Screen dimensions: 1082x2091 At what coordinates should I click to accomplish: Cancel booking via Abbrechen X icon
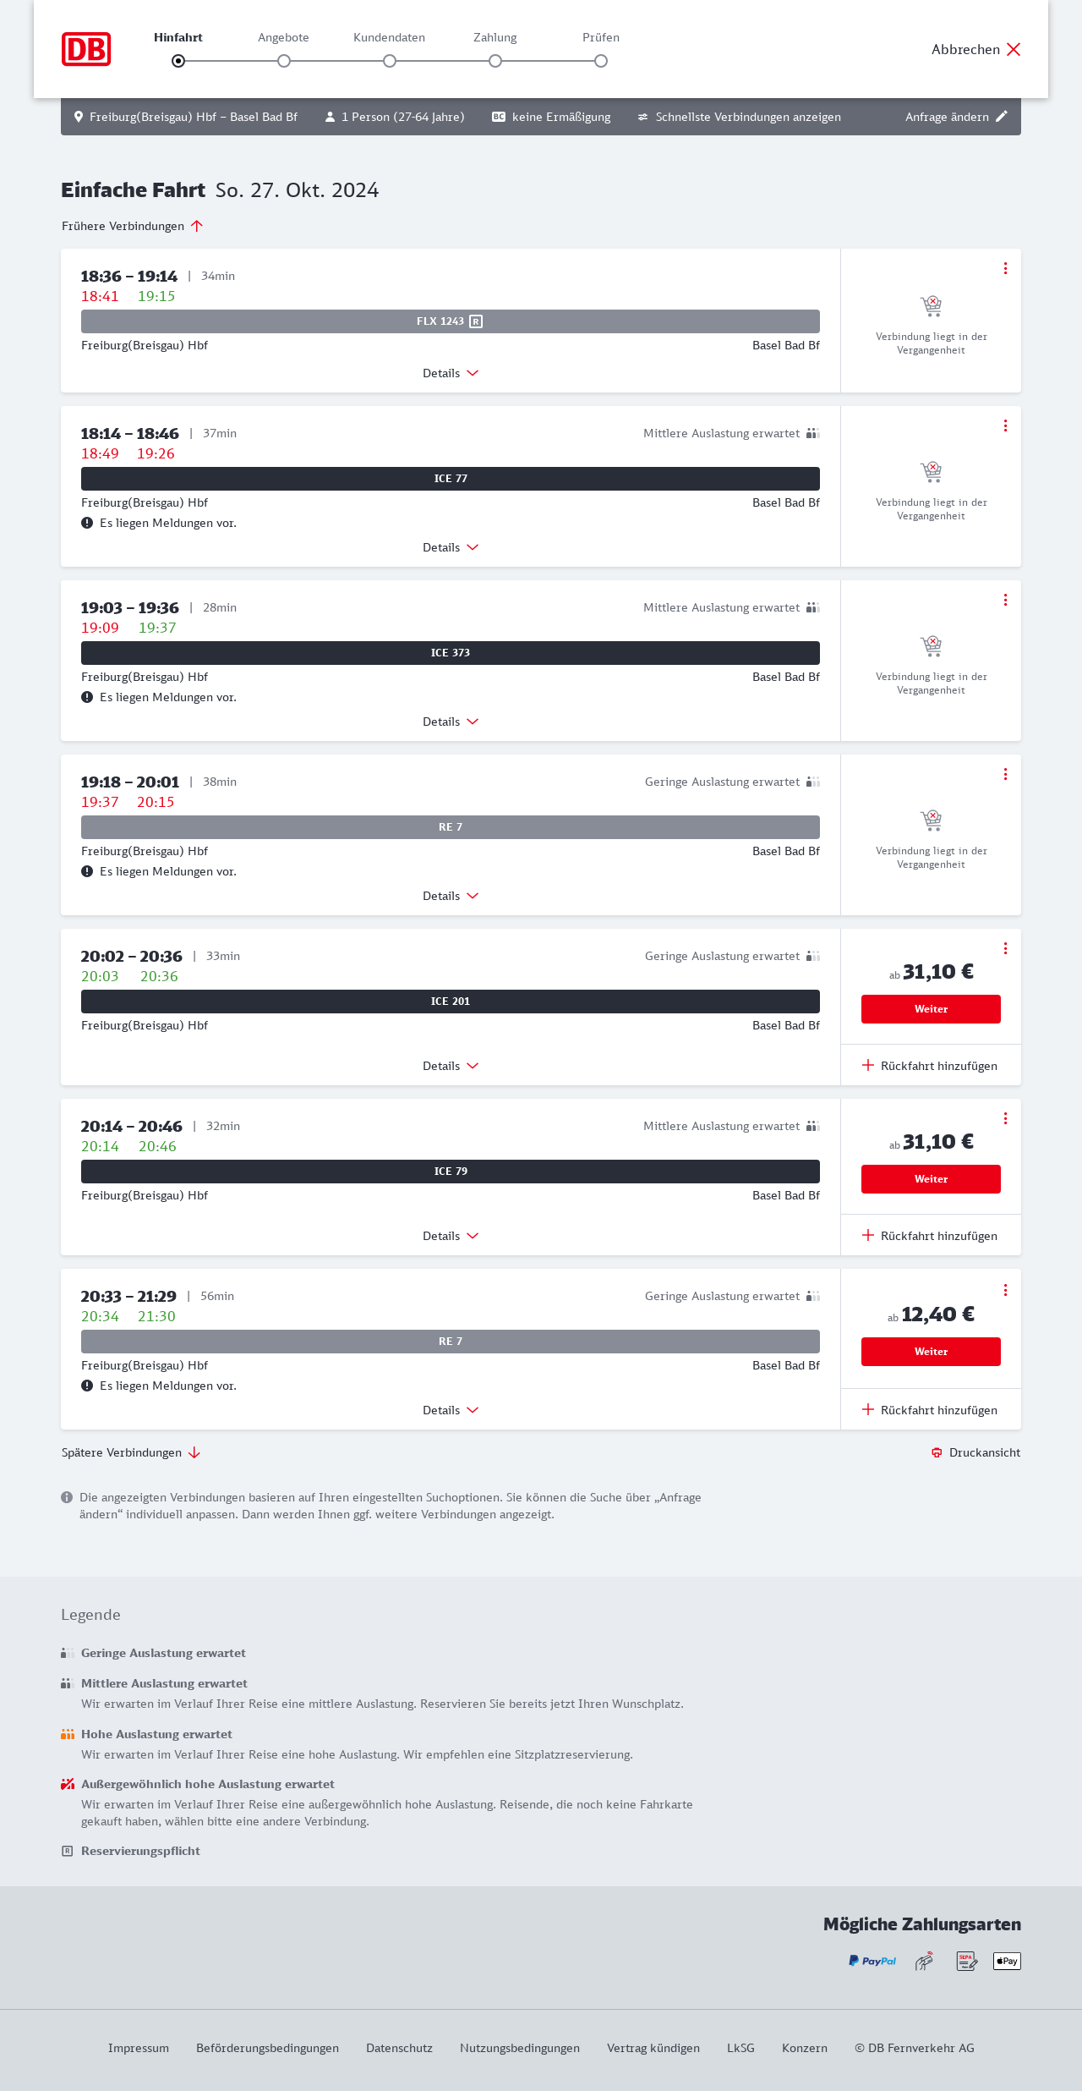[1014, 49]
